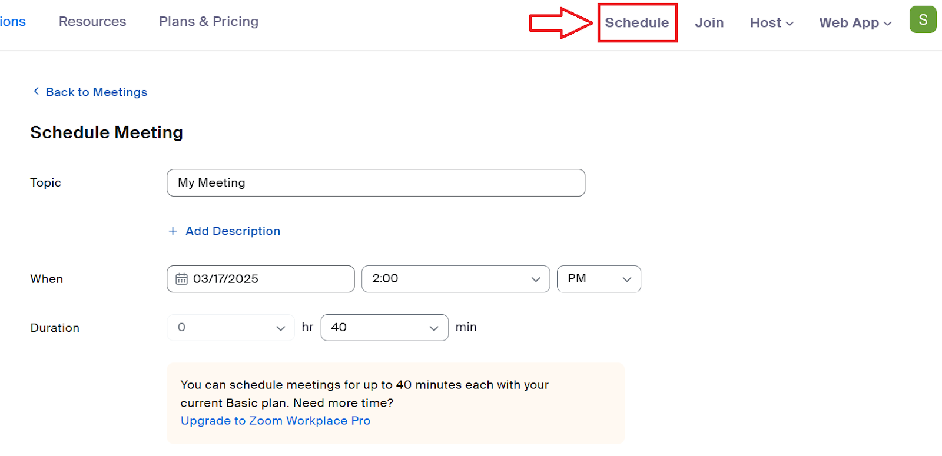Image resolution: width=942 pixels, height=456 pixels.
Task: Open Plans & Pricing page
Action: pyautogui.click(x=208, y=22)
